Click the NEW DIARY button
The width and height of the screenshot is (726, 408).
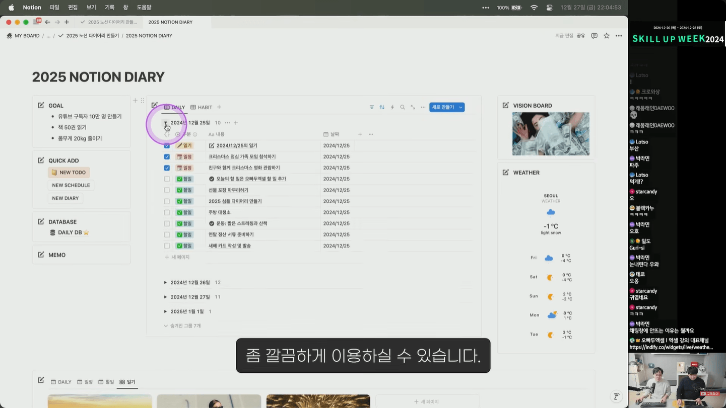[x=65, y=198]
